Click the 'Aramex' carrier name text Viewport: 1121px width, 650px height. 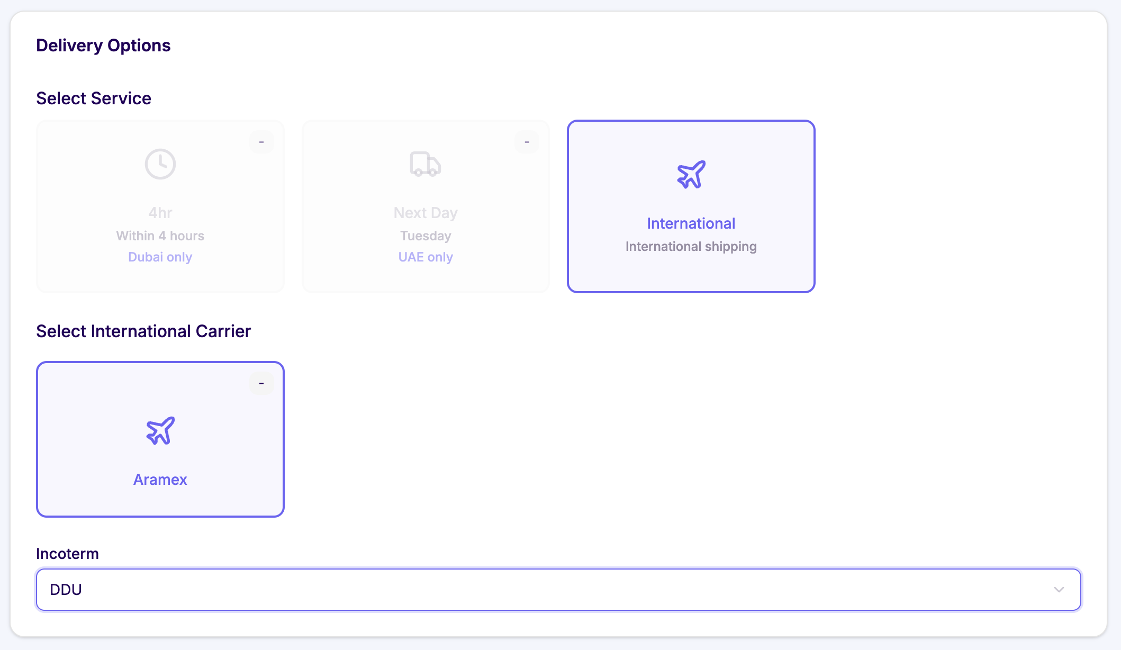pyautogui.click(x=160, y=480)
